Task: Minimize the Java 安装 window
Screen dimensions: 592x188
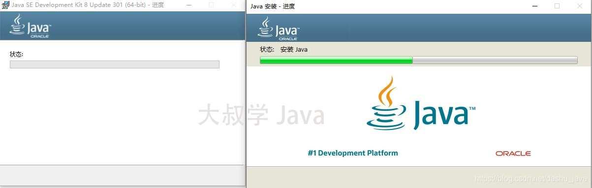Action: click(535, 6)
